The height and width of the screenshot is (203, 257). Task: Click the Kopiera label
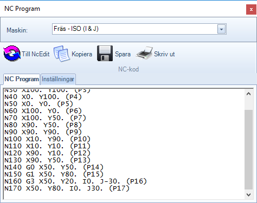[x=82, y=54]
